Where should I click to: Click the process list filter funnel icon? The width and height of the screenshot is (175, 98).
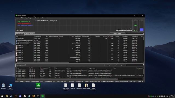pyautogui.click(x=143, y=33)
